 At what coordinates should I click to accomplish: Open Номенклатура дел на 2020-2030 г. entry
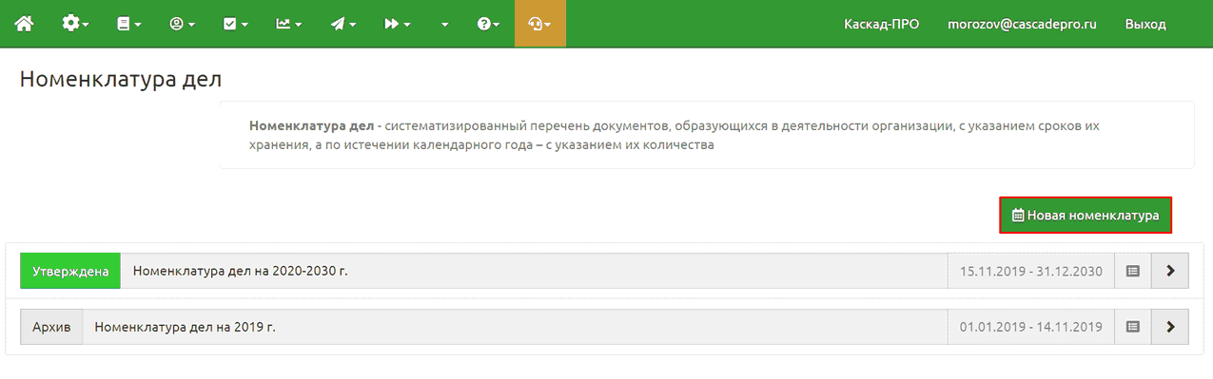(x=241, y=271)
